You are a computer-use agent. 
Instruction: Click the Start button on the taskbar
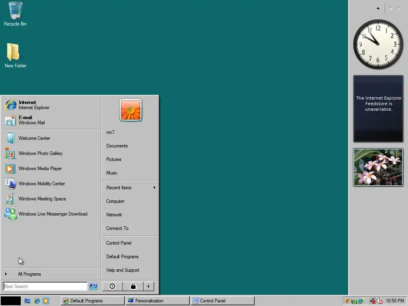click(x=11, y=301)
